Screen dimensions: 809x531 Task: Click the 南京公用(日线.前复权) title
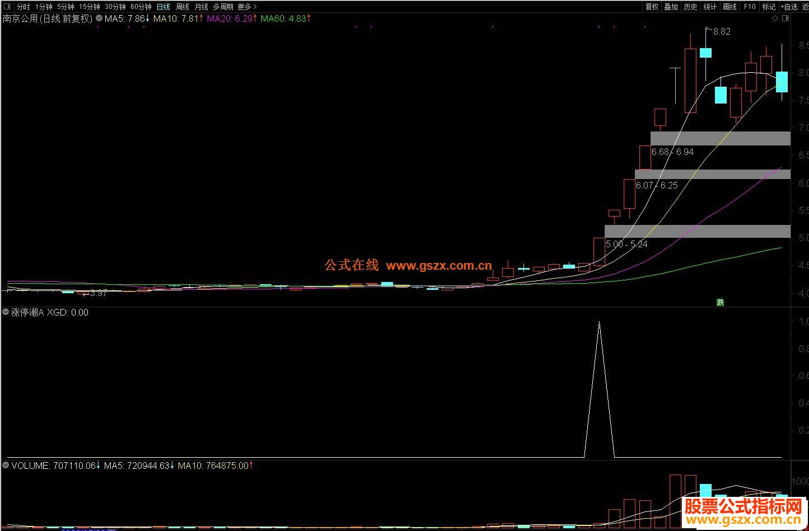click(48, 18)
